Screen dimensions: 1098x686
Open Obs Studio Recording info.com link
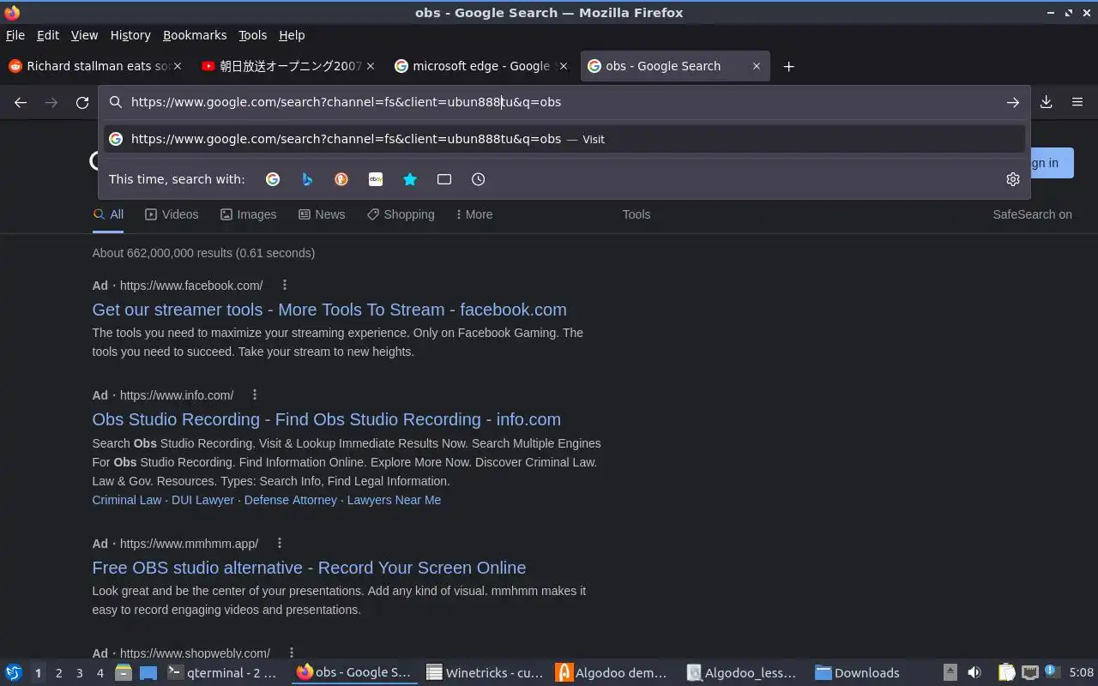pyautogui.click(x=326, y=419)
